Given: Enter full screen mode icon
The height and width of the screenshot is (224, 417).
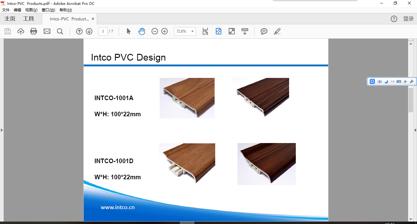Looking at the screenshot, I should click(x=232, y=31).
